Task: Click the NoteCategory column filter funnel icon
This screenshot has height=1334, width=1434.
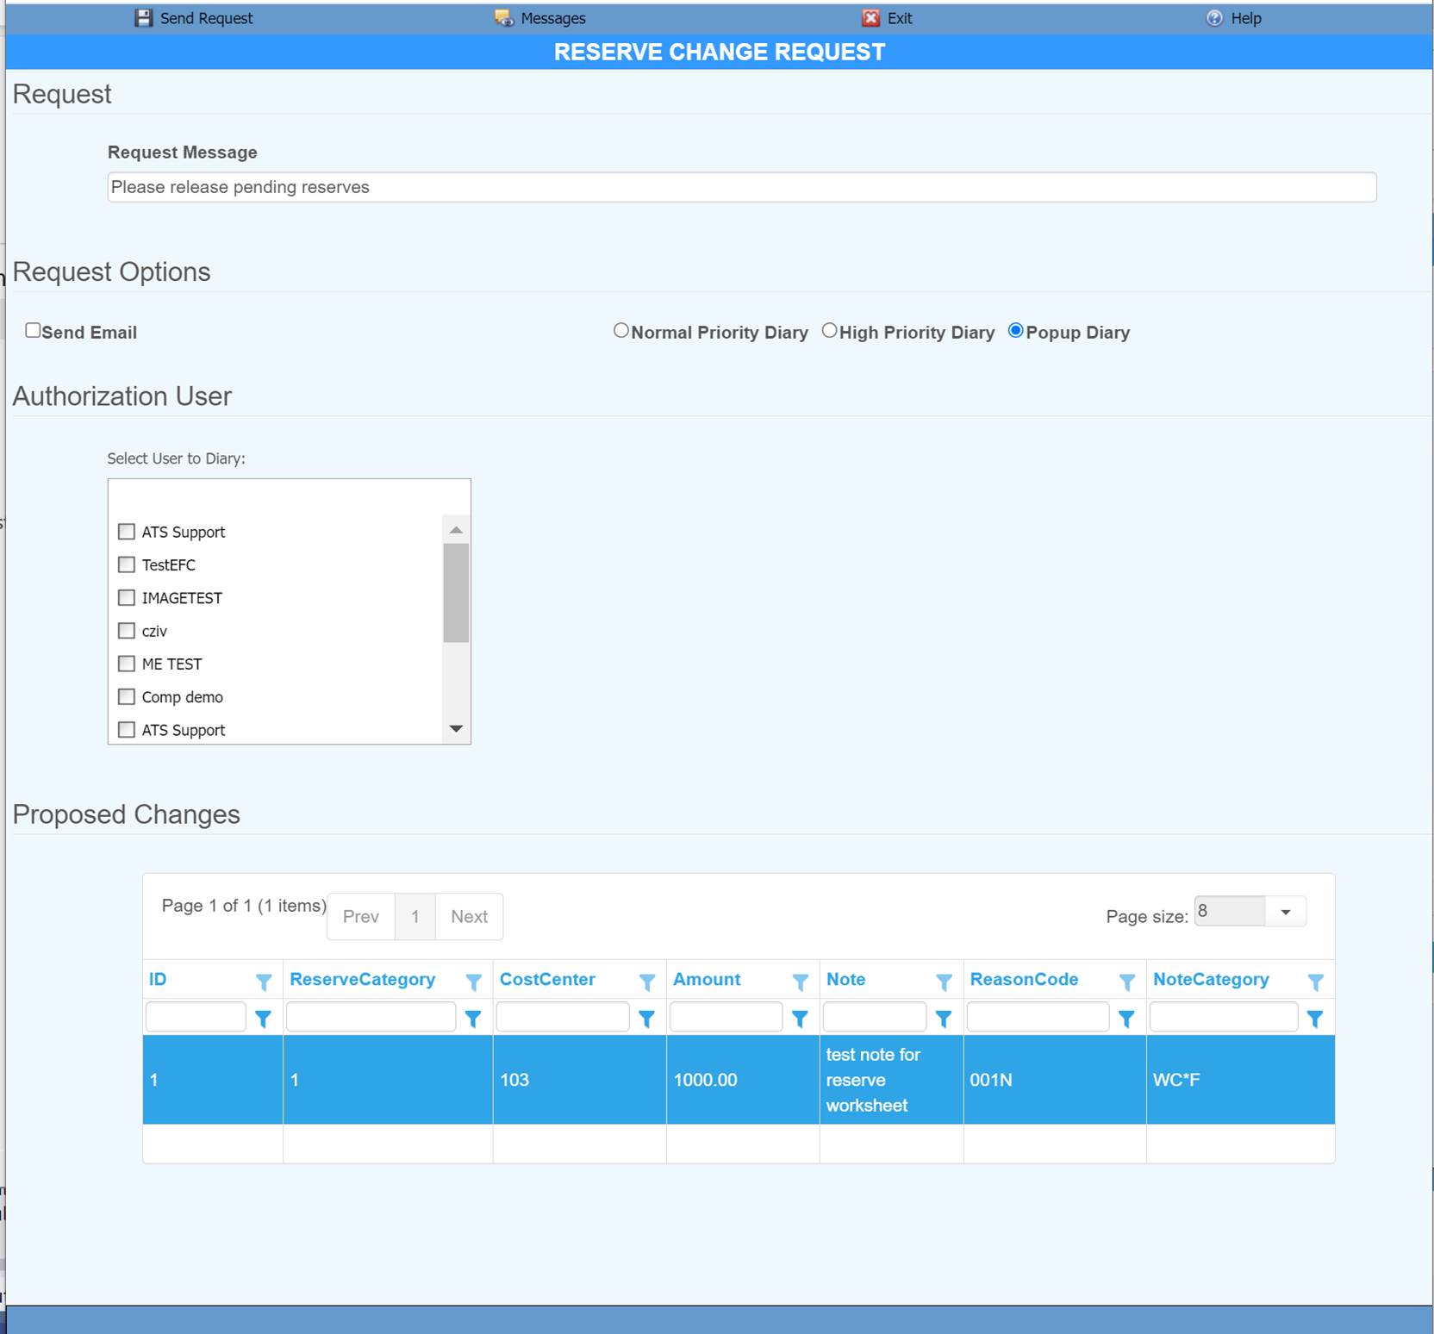Action: pyautogui.click(x=1315, y=982)
